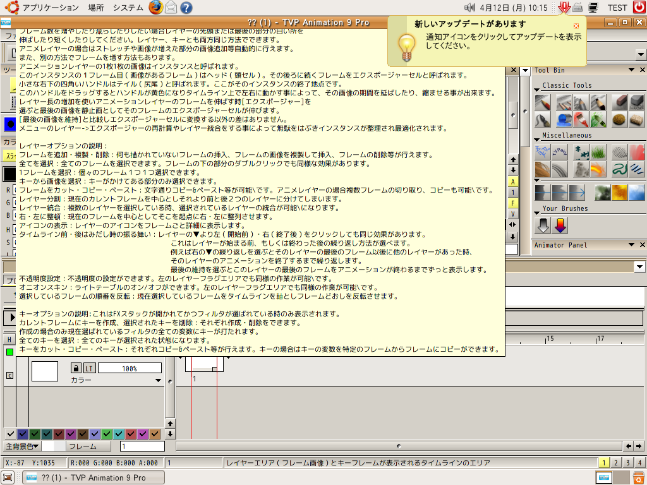Click the layer opacity 100% field
The image size is (647, 485).
[x=130, y=368]
